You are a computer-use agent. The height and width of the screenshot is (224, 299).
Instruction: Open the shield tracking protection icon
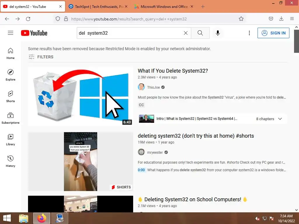click(x=58, y=19)
